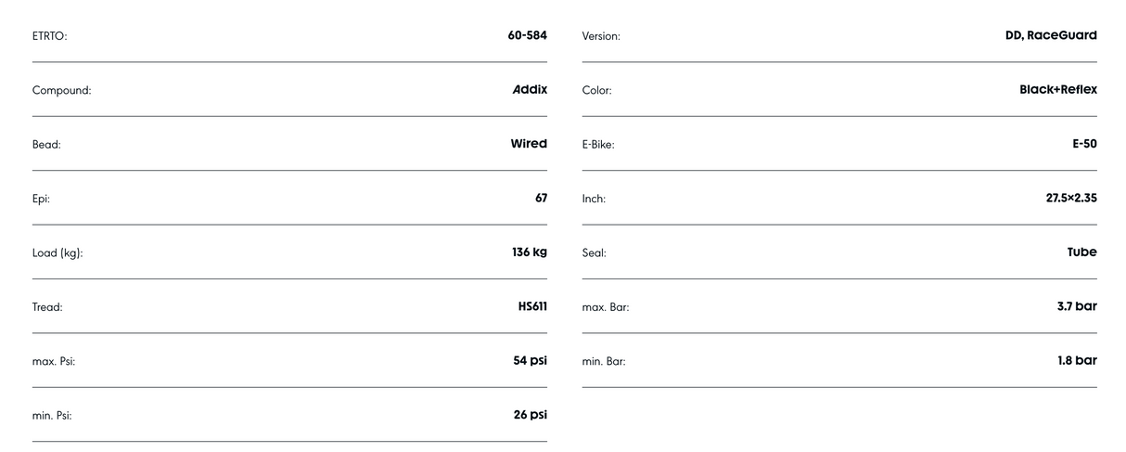Click the ETRTO label
This screenshot has height=452, width=1126.
pyautogui.click(x=50, y=36)
